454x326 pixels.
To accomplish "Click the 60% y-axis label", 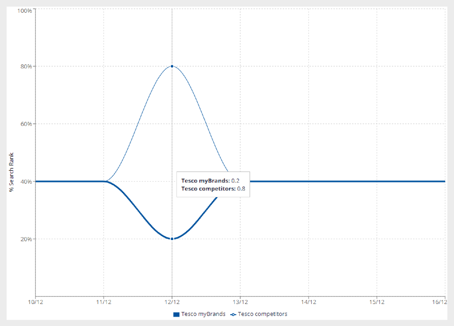I will point(26,124).
